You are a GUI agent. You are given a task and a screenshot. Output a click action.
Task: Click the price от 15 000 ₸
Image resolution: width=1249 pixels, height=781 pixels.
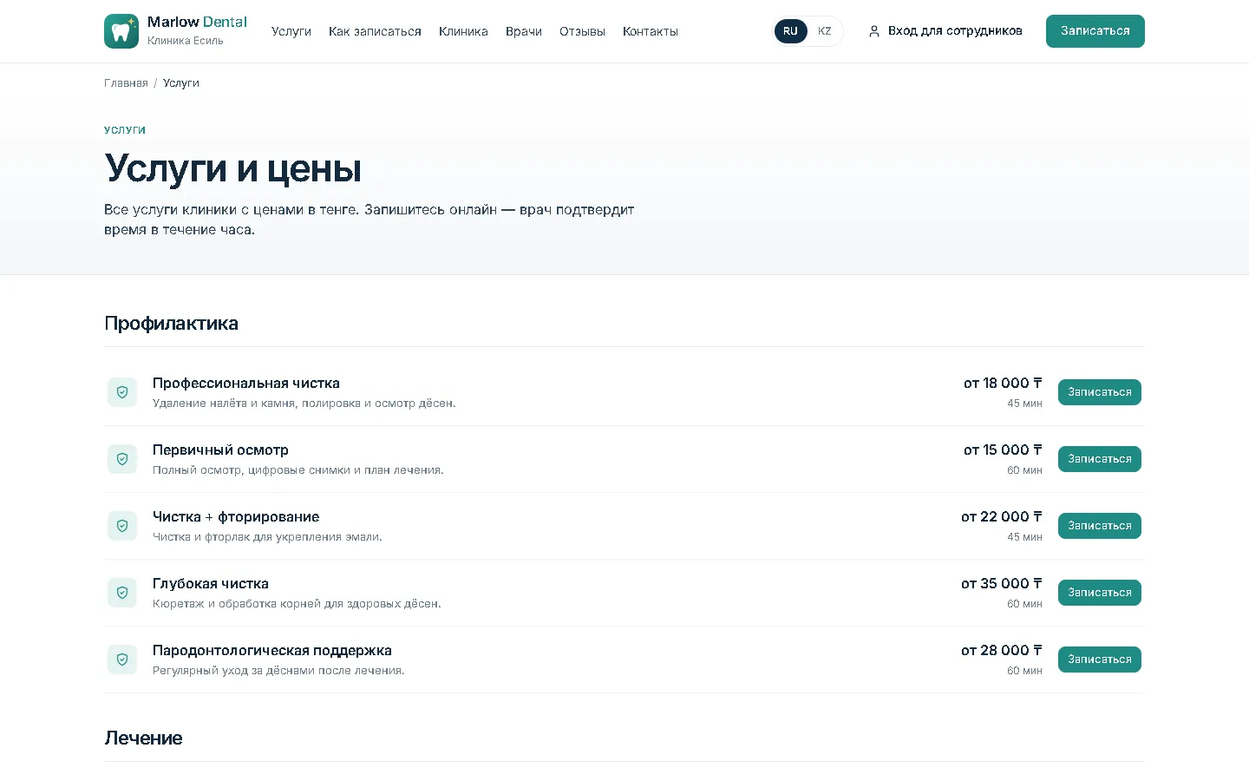1003,450
